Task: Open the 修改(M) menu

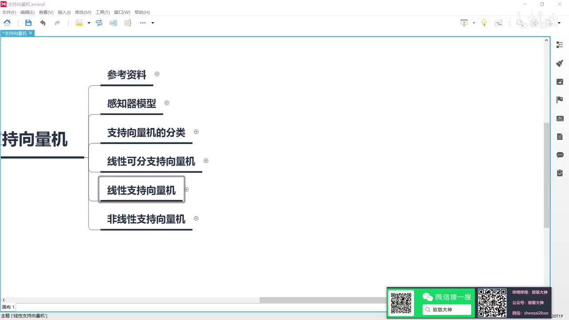Action: click(83, 12)
